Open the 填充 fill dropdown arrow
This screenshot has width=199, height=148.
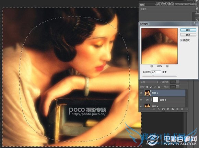[178, 87]
